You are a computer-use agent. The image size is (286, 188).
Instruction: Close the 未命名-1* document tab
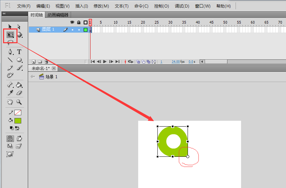54,68
